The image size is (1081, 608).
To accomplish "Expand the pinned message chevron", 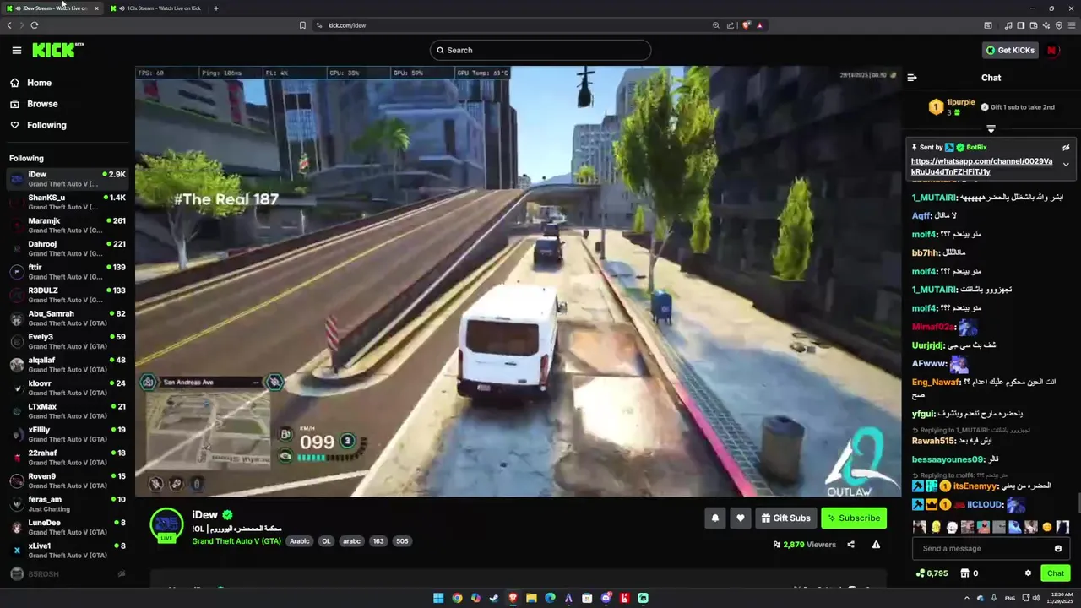I will [1066, 165].
